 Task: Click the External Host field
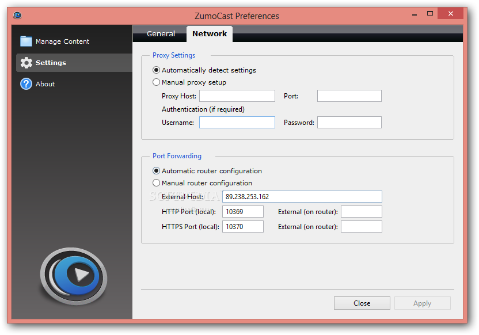[x=302, y=197]
